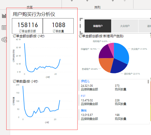
Task: Expand the first dropdown chevron in ribbon
Action: [72, 1]
